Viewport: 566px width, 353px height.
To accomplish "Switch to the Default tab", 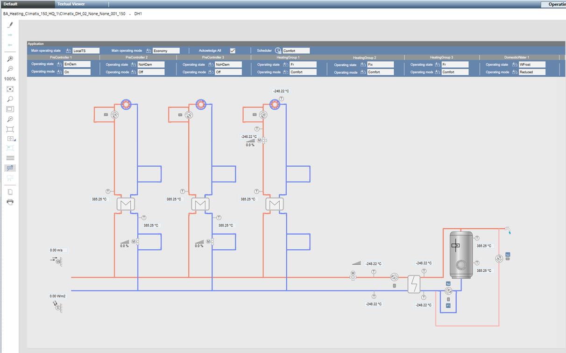I will pyautogui.click(x=12, y=4).
